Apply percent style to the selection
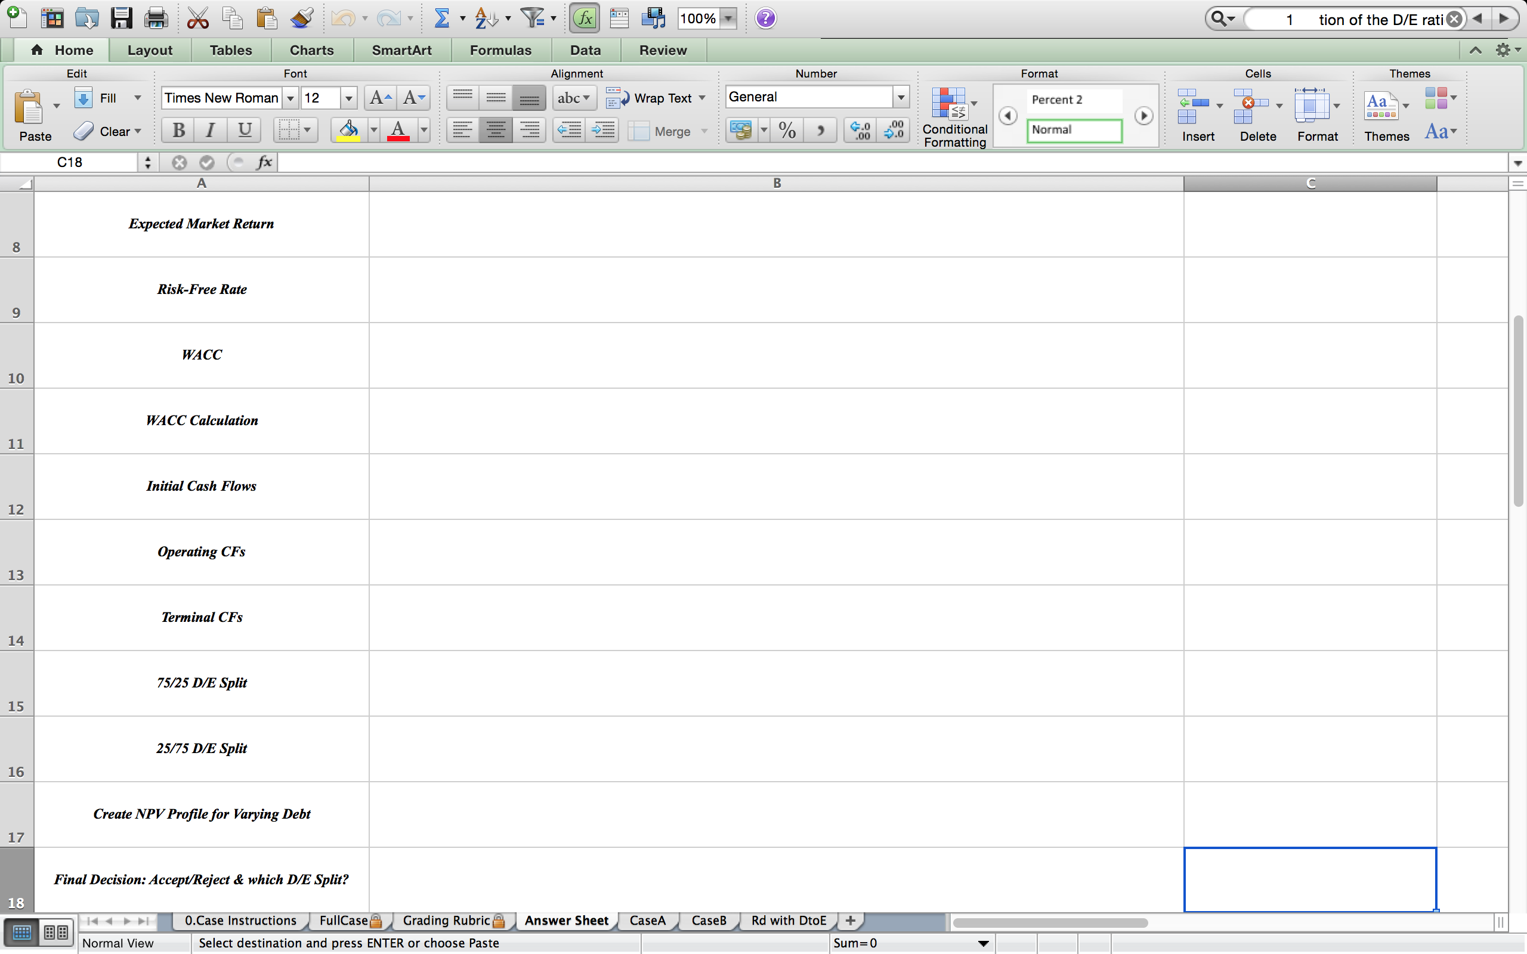Viewport: 1527px width, 954px height. (x=787, y=131)
